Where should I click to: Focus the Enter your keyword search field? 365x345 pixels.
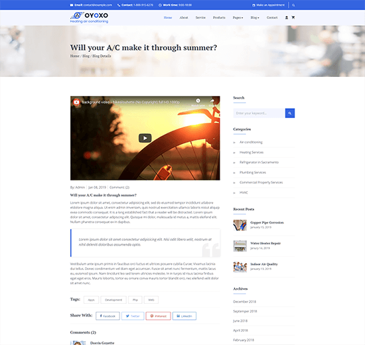(x=259, y=113)
